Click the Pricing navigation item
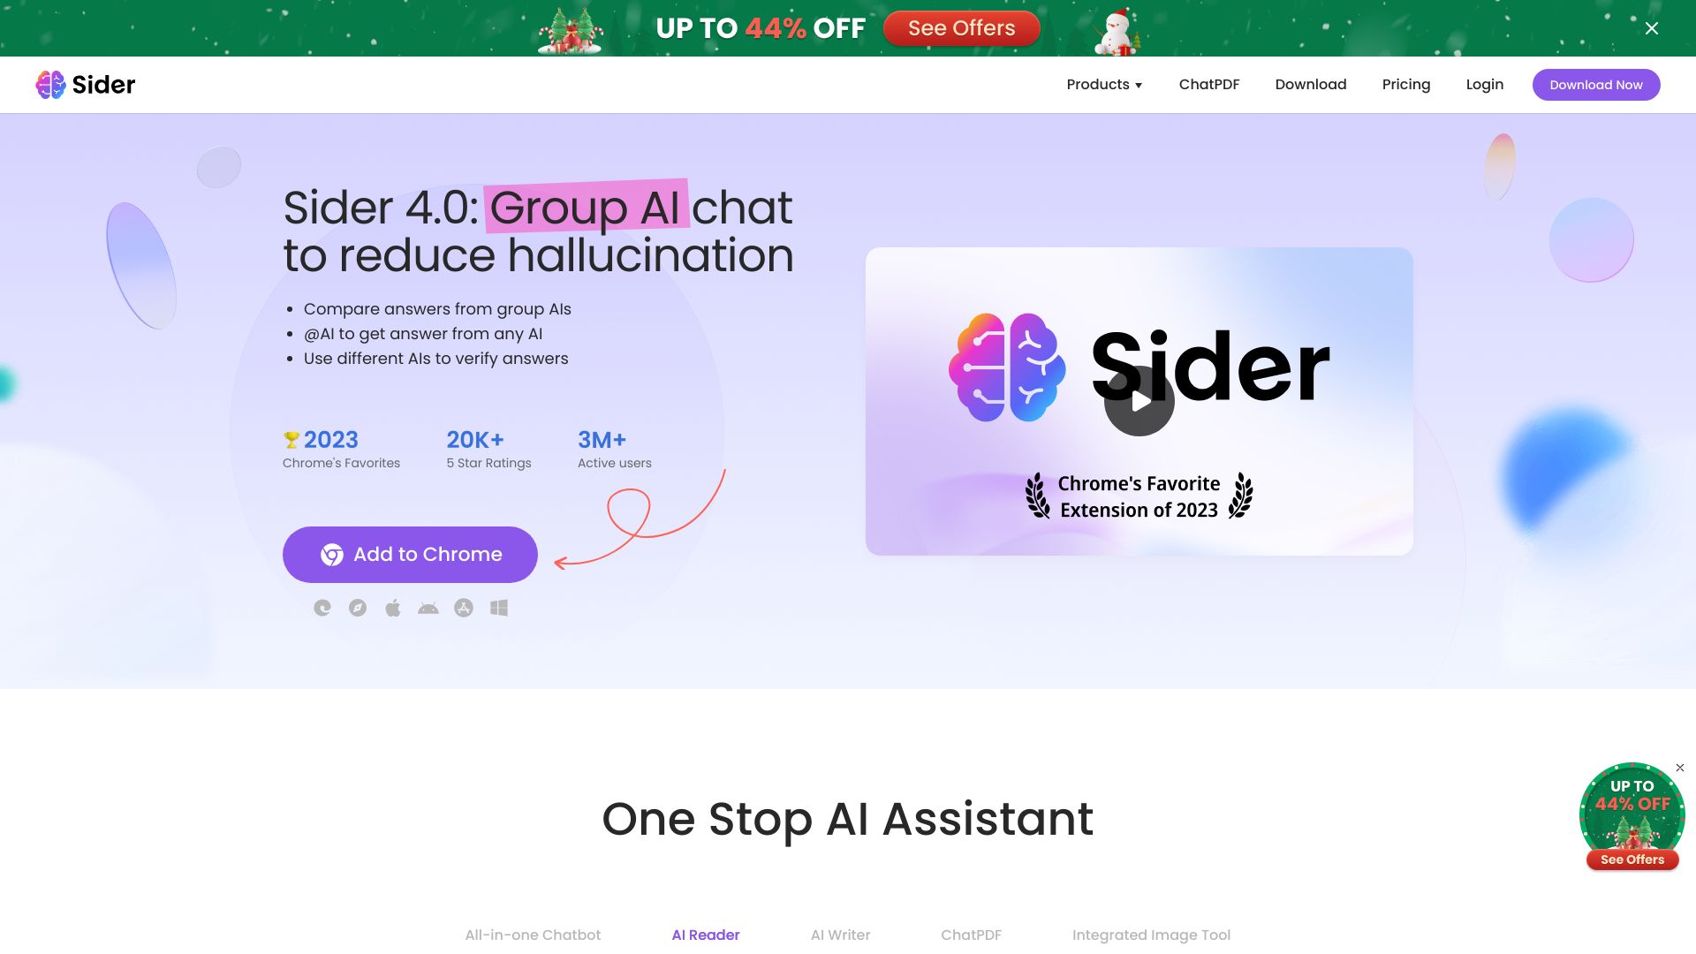This screenshot has height=954, width=1696. pyautogui.click(x=1406, y=84)
